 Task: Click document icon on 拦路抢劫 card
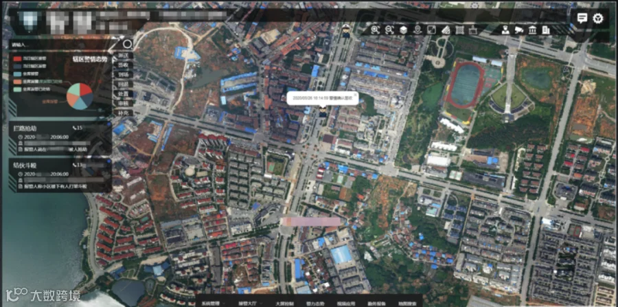coord(20,149)
